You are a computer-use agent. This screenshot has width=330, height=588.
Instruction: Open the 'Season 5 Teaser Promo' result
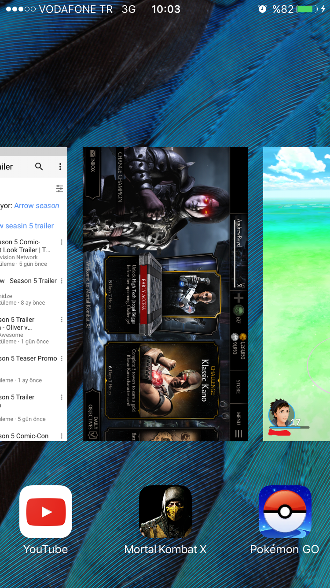[29, 369]
